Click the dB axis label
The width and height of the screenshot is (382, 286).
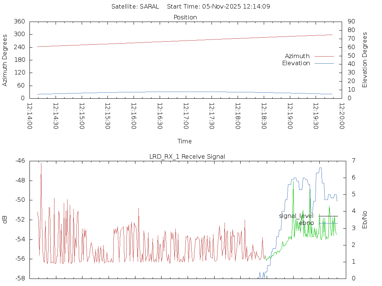pyautogui.click(x=5, y=220)
